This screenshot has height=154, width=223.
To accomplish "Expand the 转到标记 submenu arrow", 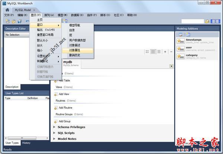I will pos(58,61).
